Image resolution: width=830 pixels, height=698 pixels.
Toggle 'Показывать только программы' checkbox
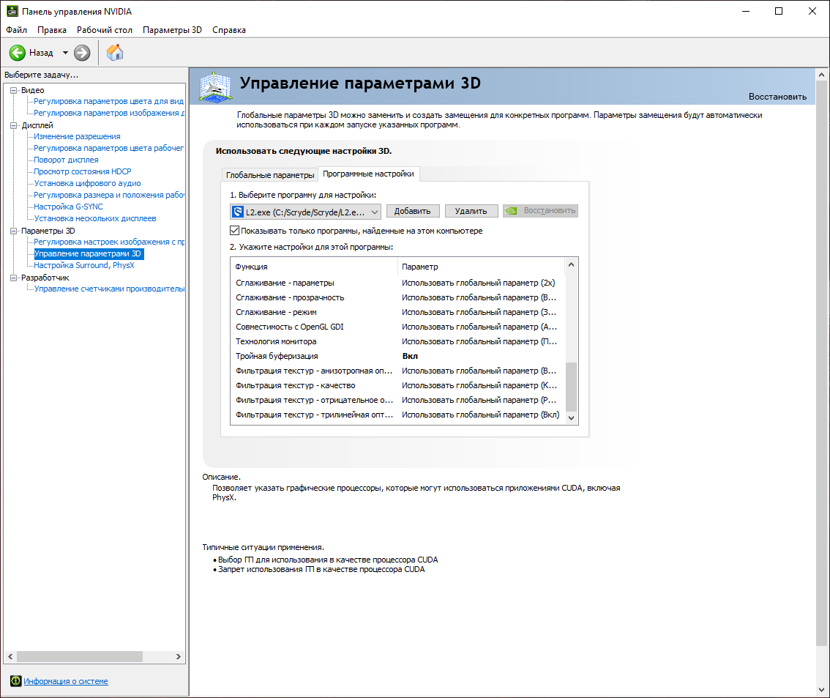[x=235, y=231]
